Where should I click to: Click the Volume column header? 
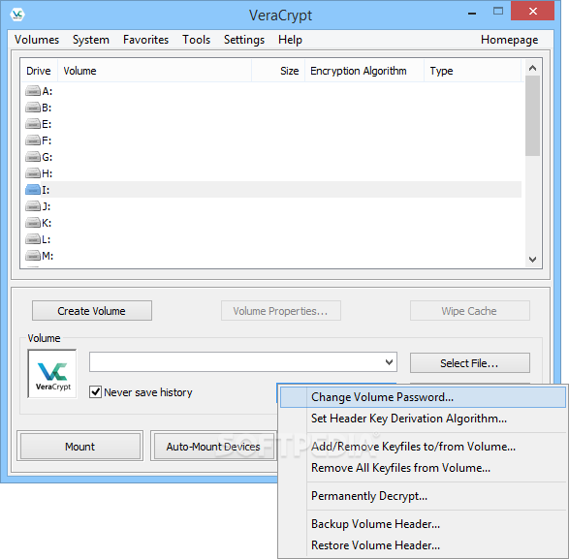154,71
